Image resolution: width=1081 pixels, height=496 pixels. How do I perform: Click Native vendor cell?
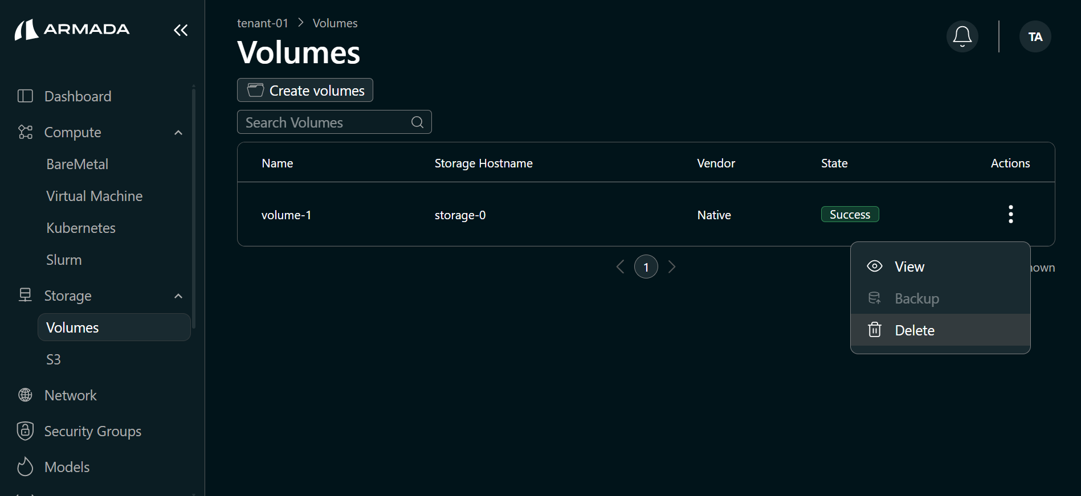click(714, 215)
